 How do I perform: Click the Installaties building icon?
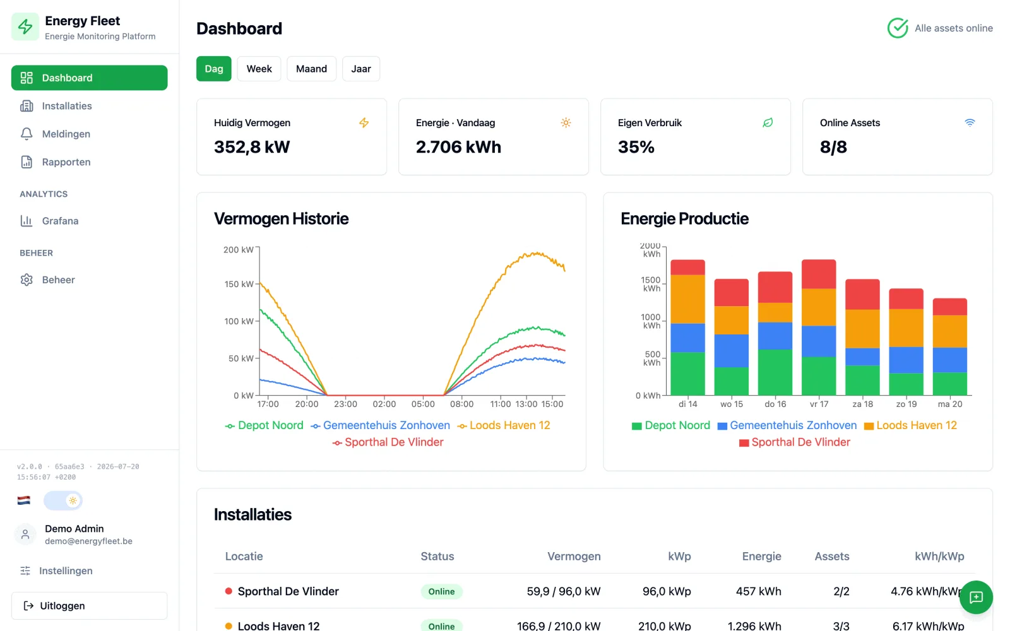click(27, 106)
